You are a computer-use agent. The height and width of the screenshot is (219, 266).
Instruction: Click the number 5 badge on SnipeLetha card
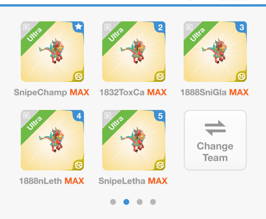(x=160, y=116)
